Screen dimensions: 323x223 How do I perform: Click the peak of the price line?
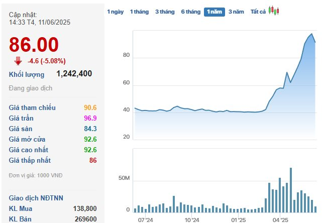312,34
